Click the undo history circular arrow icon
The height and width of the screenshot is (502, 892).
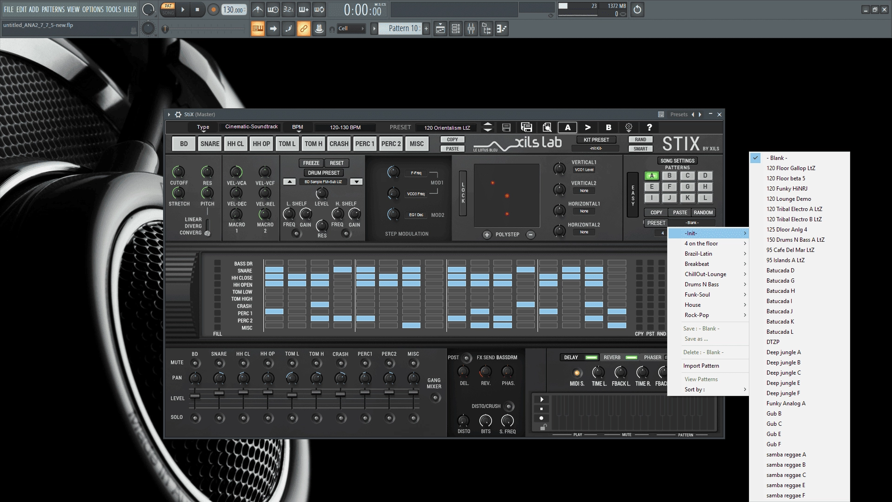point(637,9)
